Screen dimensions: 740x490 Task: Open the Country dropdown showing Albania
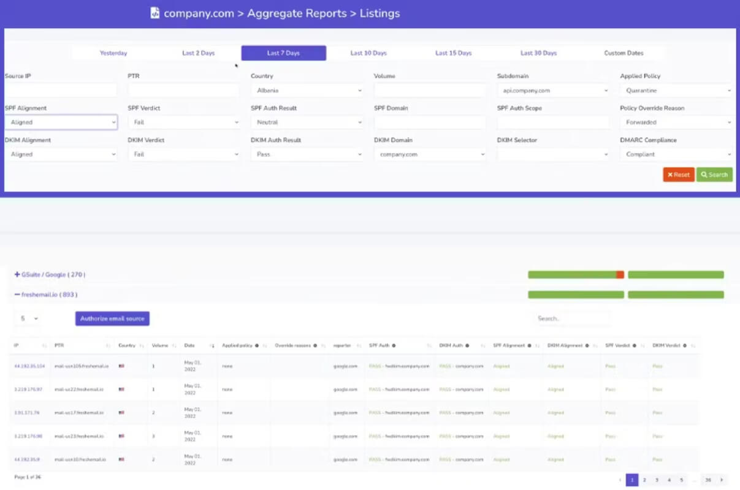click(307, 91)
